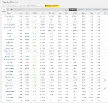Open the ThaiBev stock link

tap(9, 89)
